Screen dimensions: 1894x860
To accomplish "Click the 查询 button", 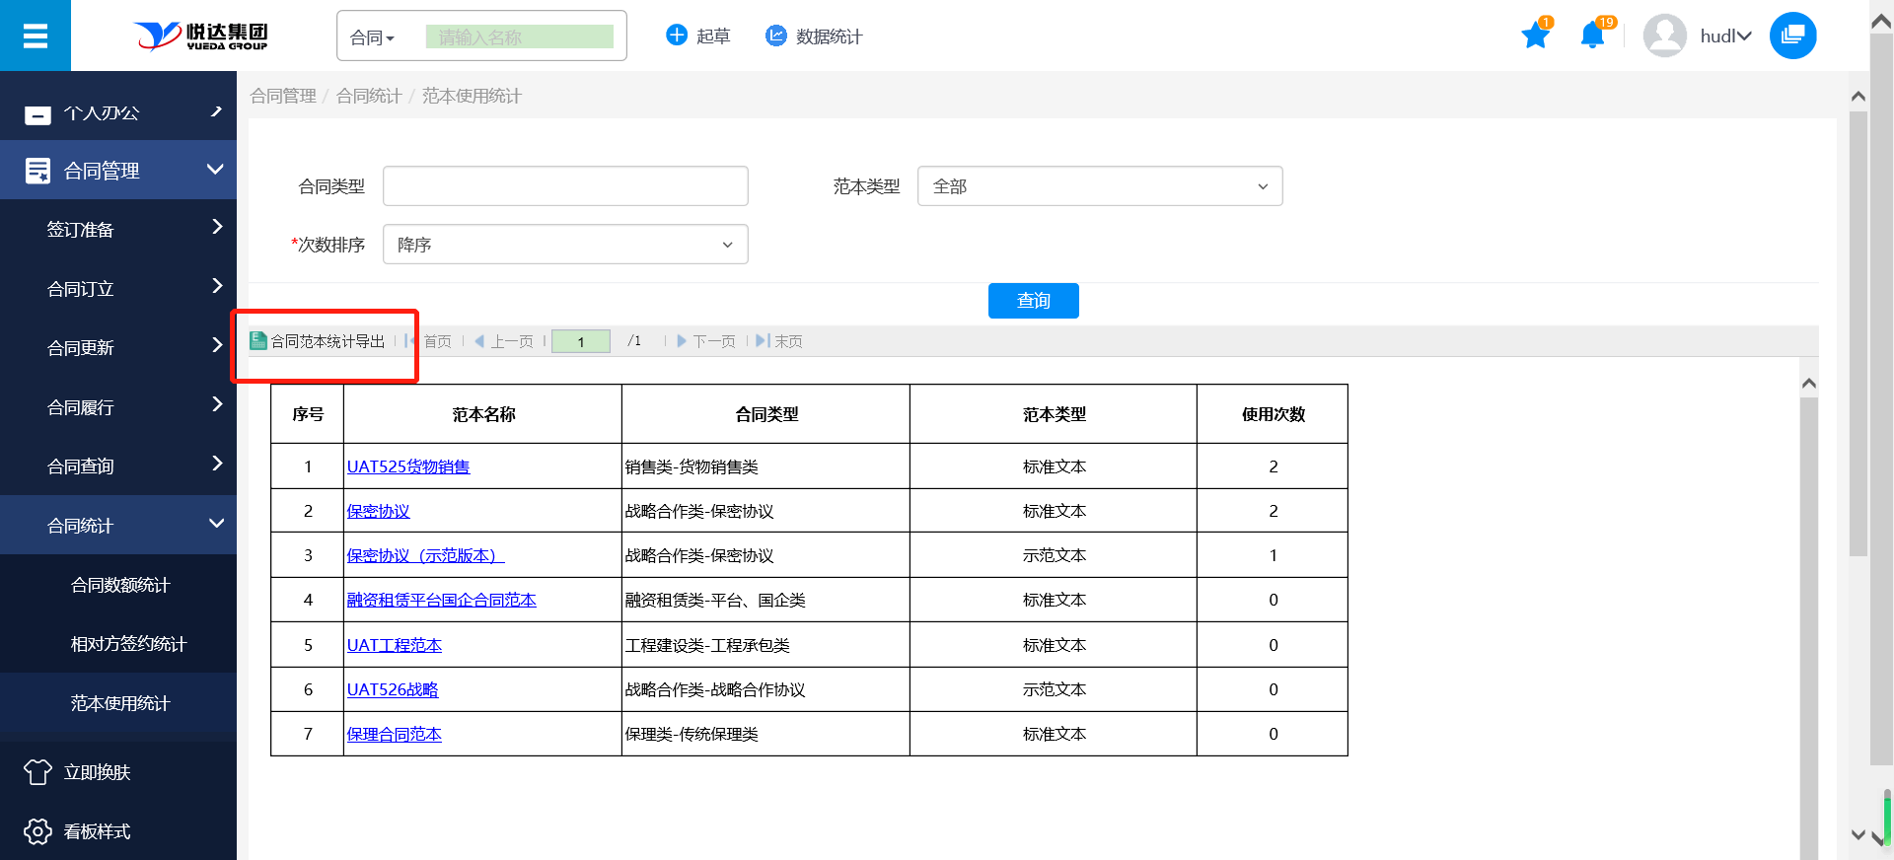I will 1033,301.
